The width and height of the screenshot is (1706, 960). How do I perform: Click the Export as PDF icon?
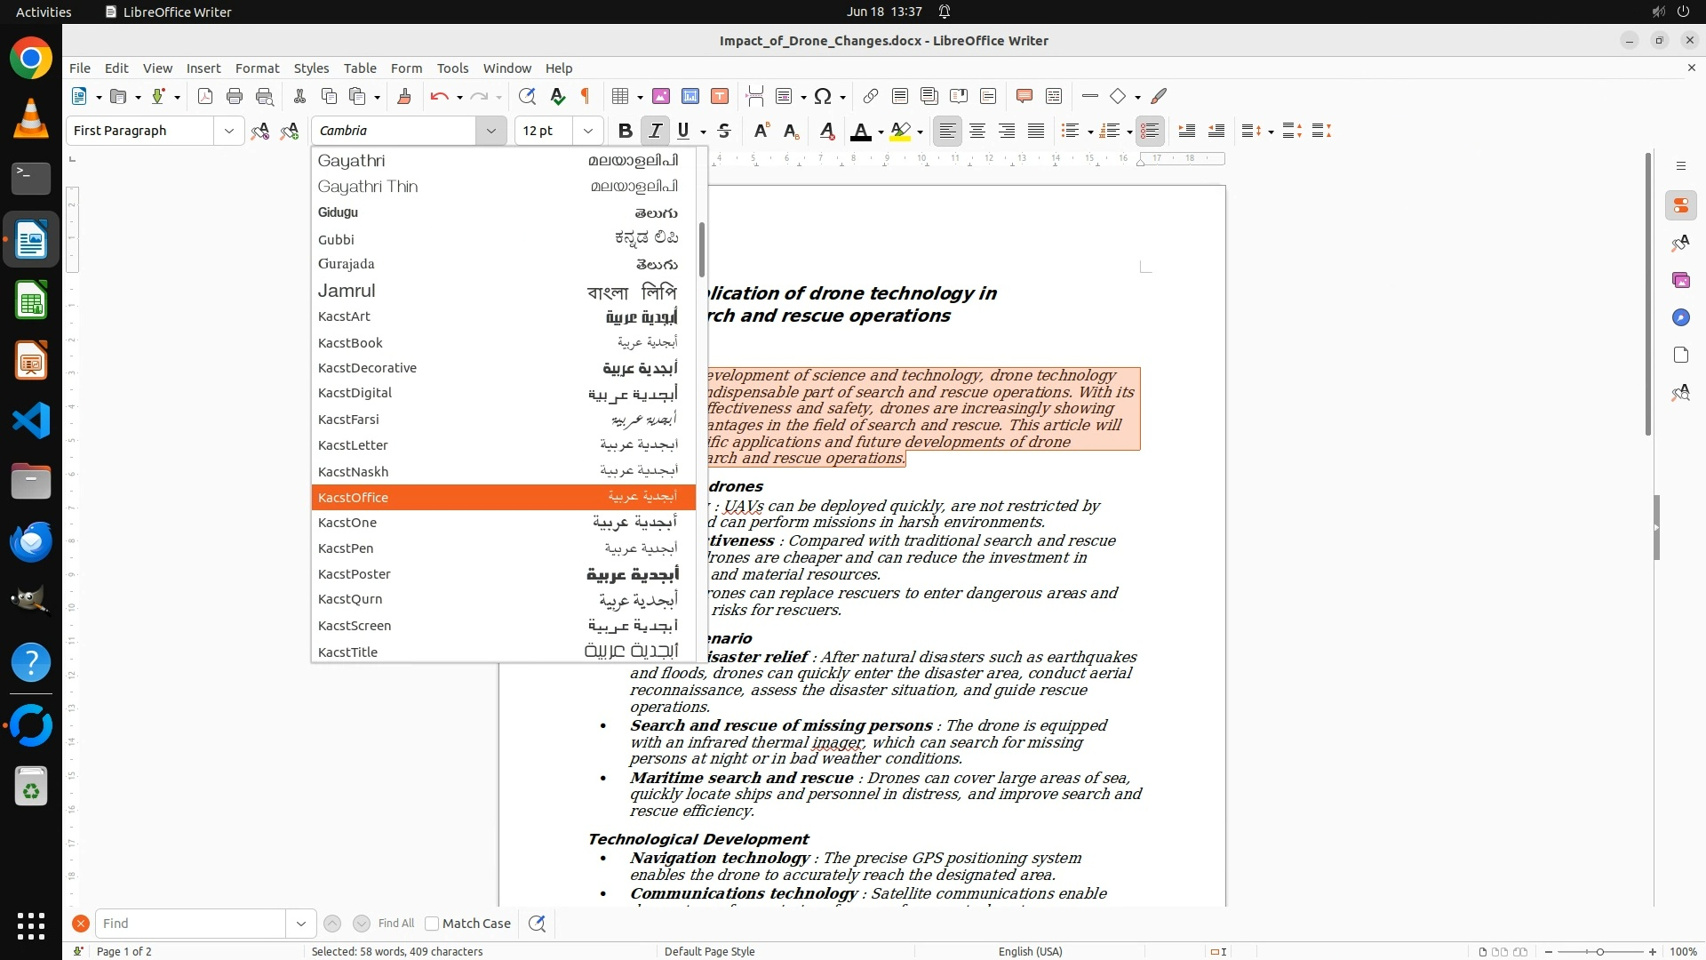click(x=205, y=97)
